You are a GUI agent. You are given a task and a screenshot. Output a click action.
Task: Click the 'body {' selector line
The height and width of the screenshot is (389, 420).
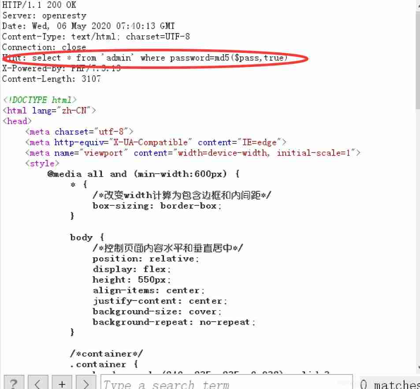(x=87, y=237)
